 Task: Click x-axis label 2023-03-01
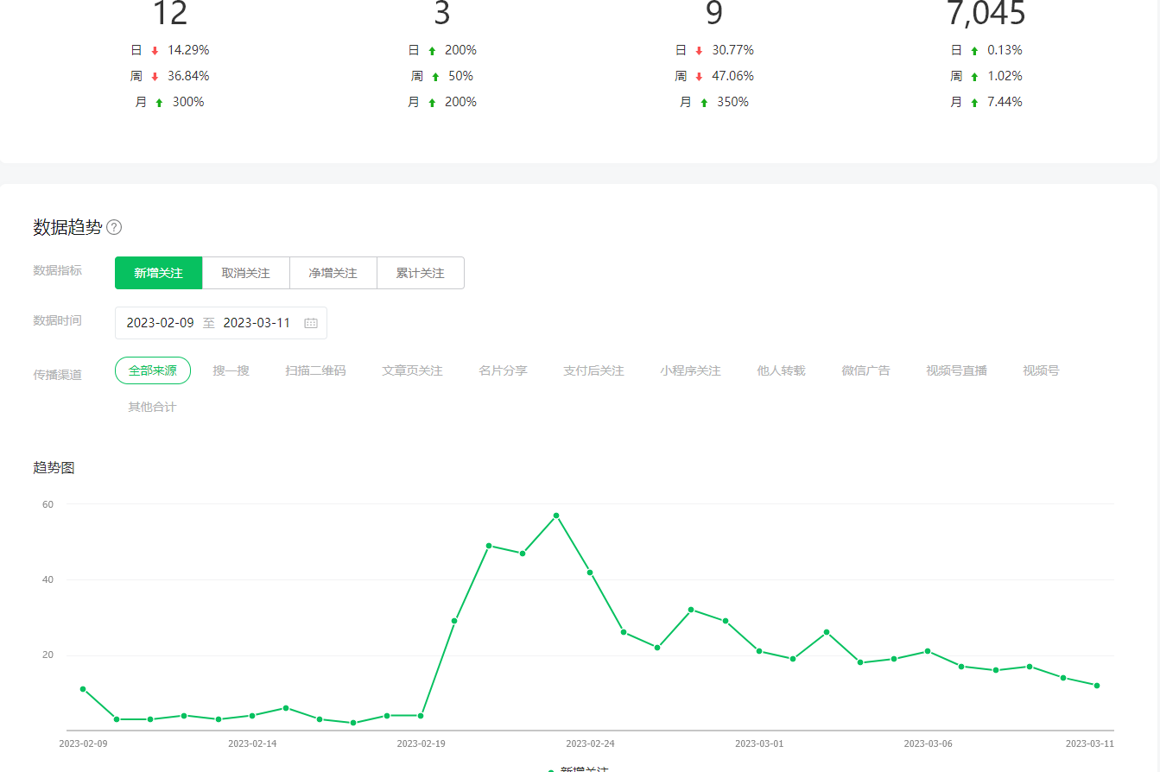point(759,743)
